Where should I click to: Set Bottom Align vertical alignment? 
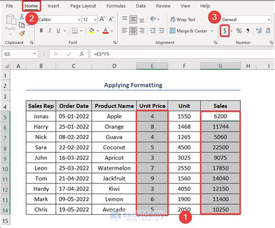[x=142, y=20]
